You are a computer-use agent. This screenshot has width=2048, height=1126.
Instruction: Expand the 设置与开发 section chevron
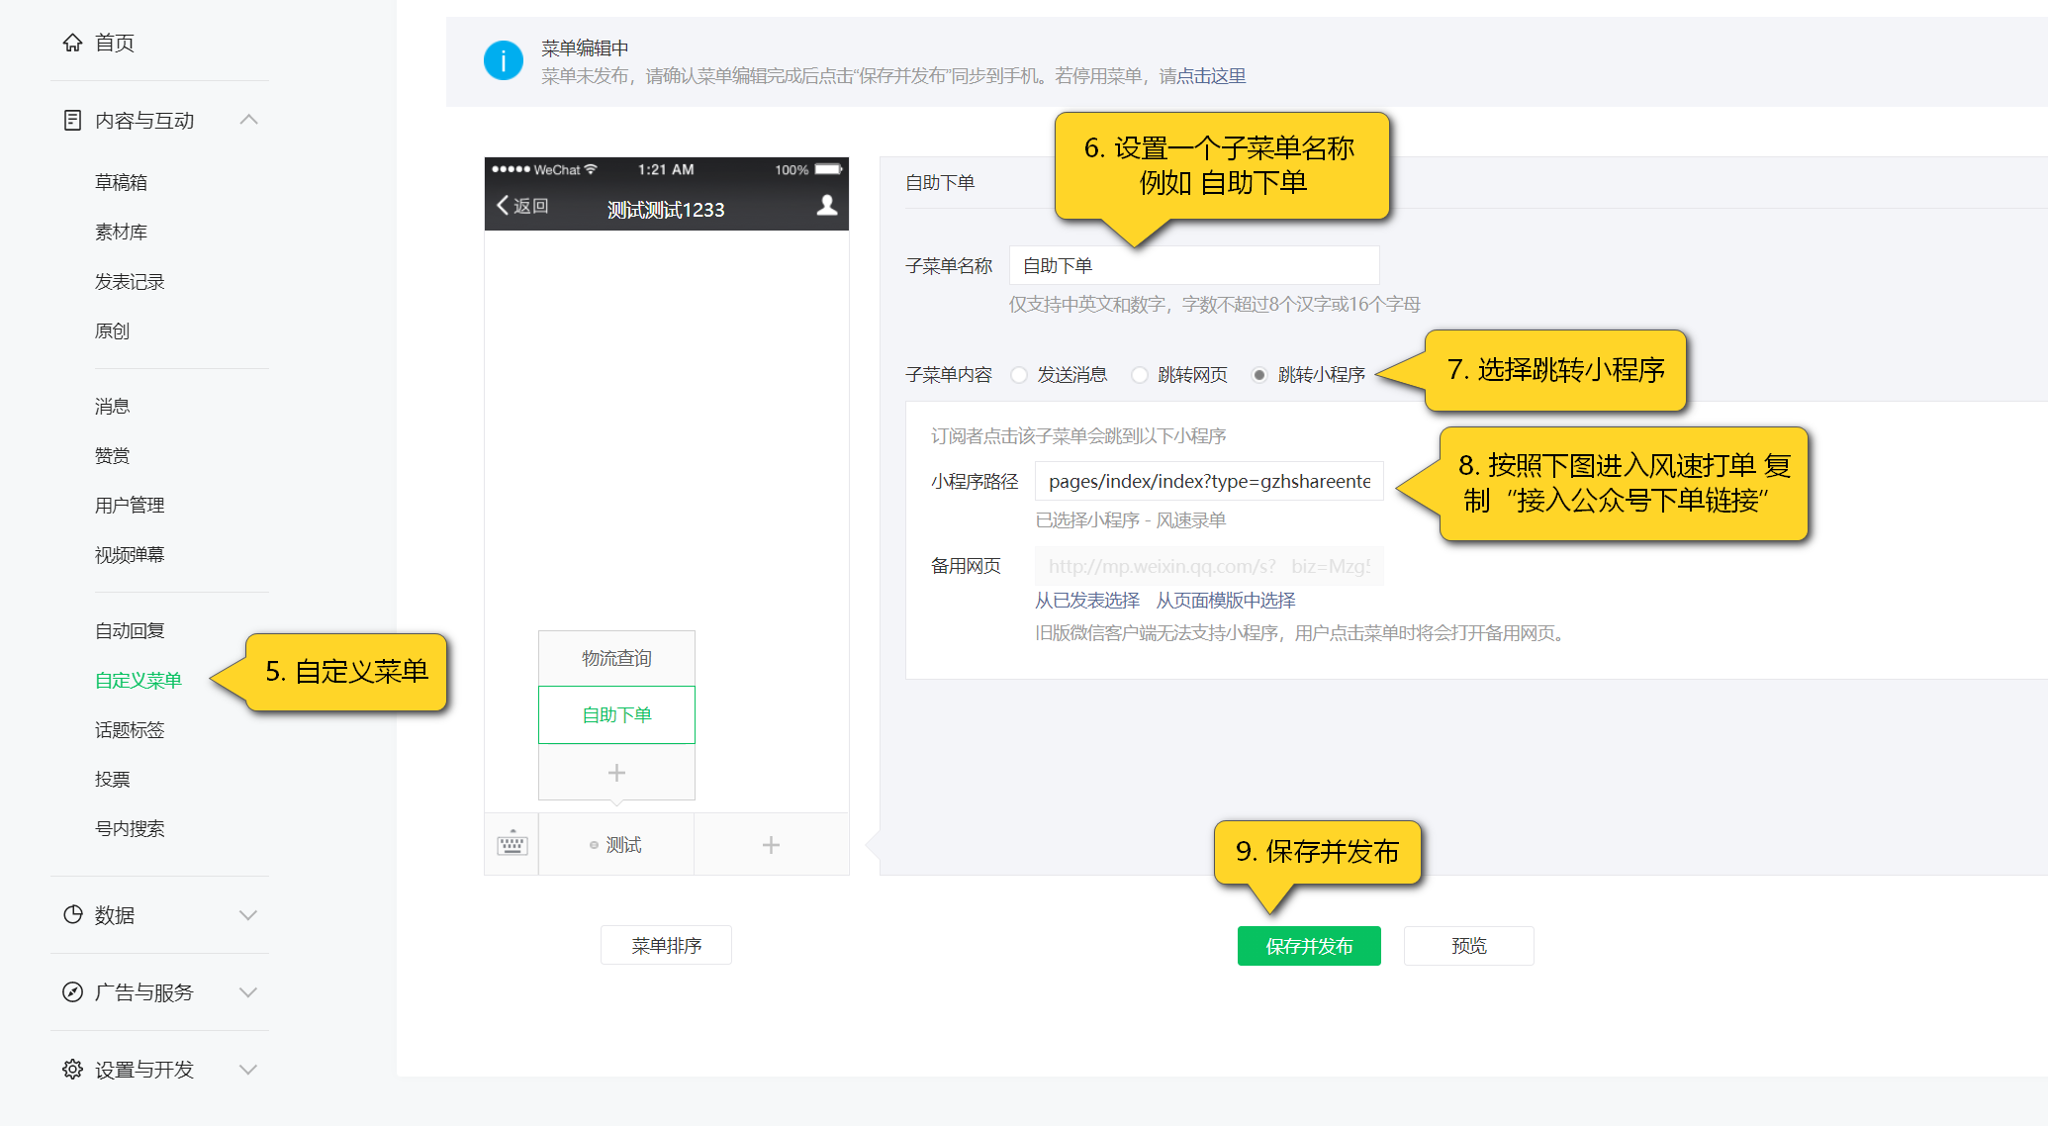(x=248, y=1070)
